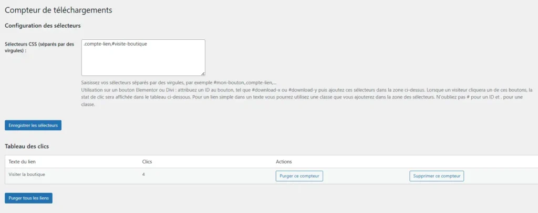Click Purger tous les liens button
The width and height of the screenshot is (538, 213).
[28, 198]
